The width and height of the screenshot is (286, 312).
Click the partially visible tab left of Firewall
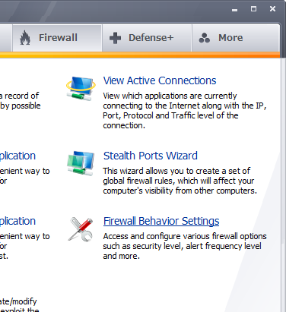(x=6, y=38)
